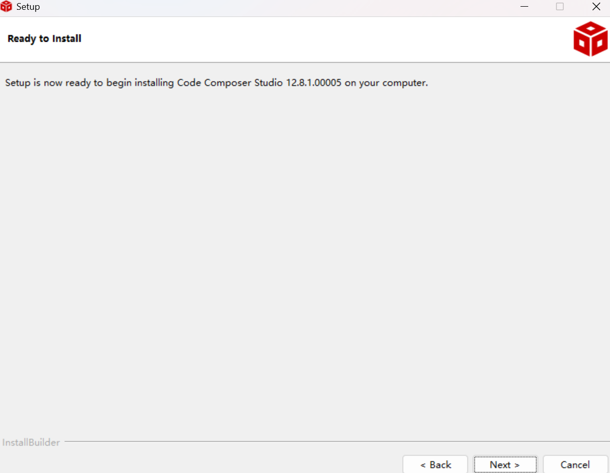
Task: Cancel the Code Composer Studio installation
Action: [576, 465]
